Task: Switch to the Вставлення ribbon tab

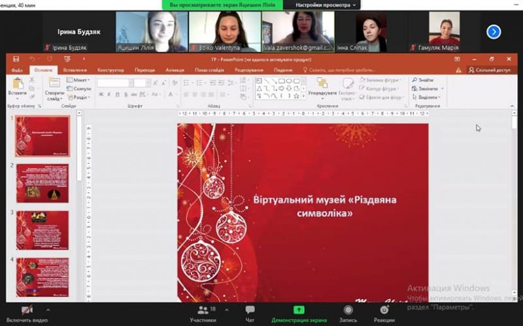Action: (75, 70)
